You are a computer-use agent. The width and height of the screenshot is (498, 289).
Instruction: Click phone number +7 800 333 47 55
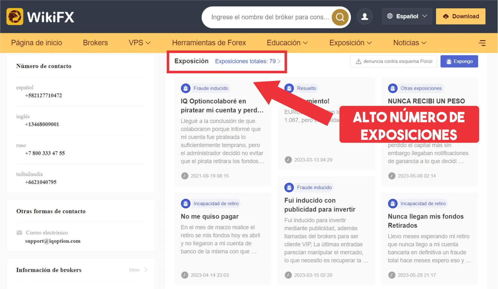pyautogui.click(x=45, y=153)
